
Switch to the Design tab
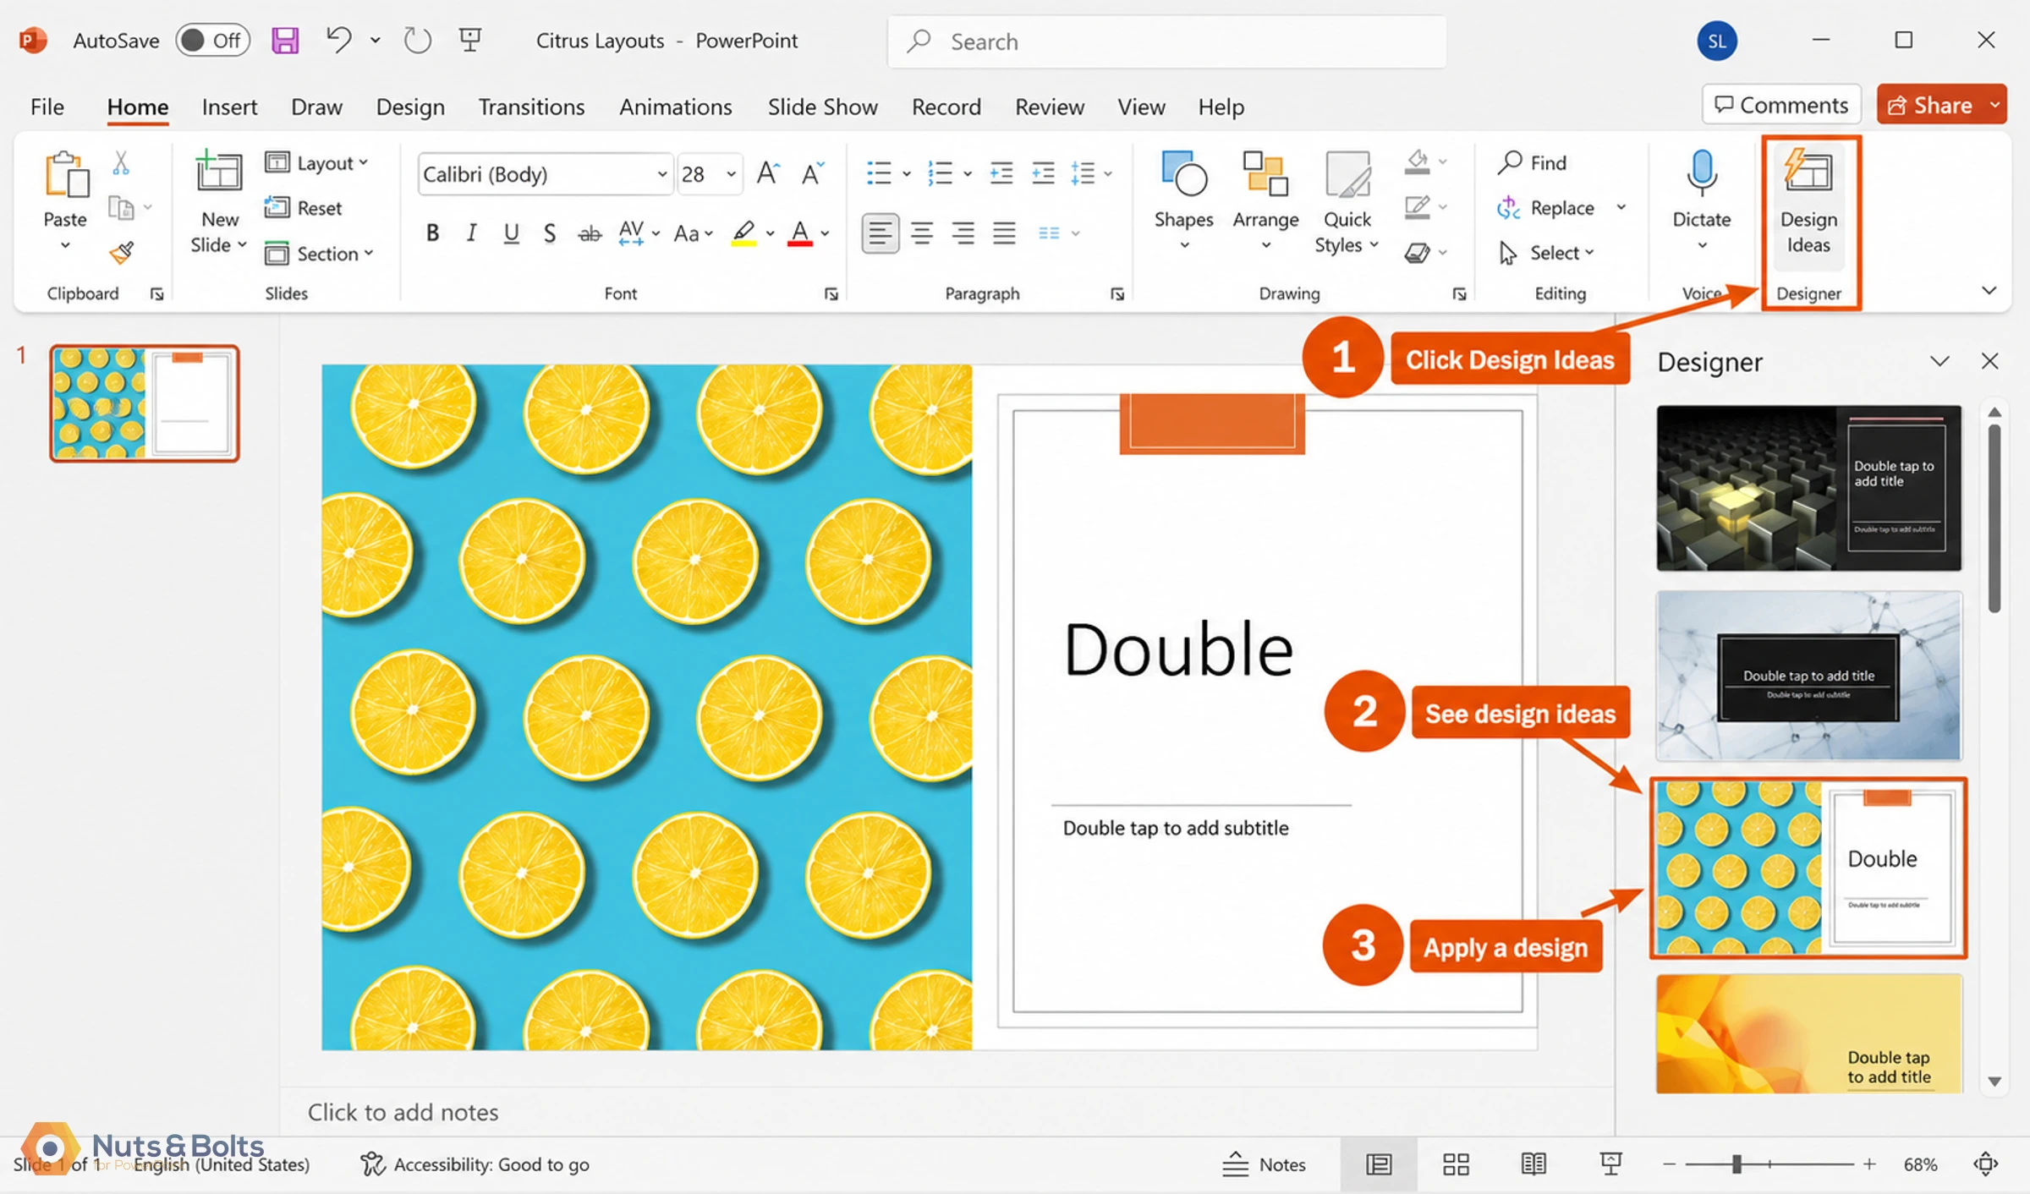tap(410, 107)
